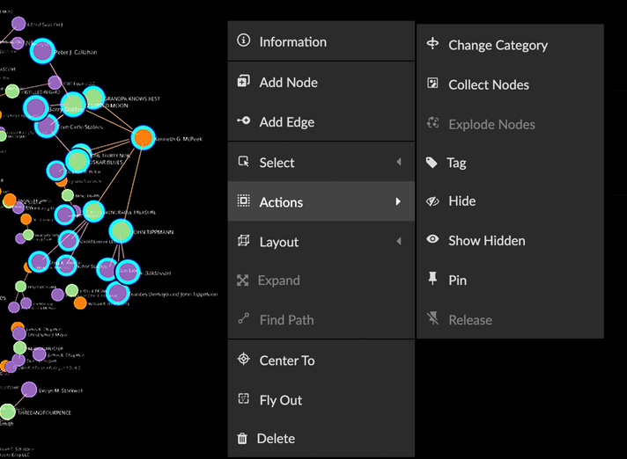Click the Change Category crosshair icon
627x459 pixels.
pos(432,44)
